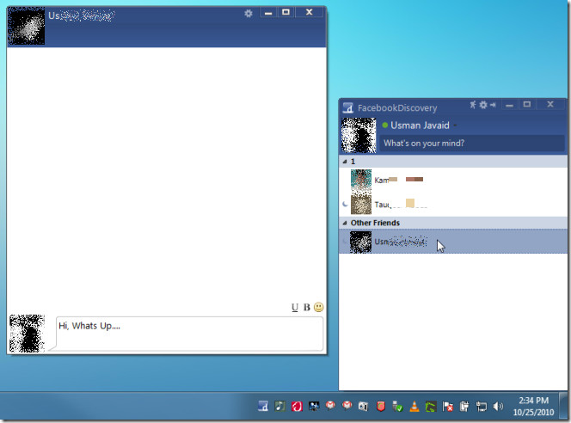This screenshot has height=423, width=571.
Task: Click the FacebookDiscovery app logo icon
Action: pyautogui.click(x=348, y=107)
